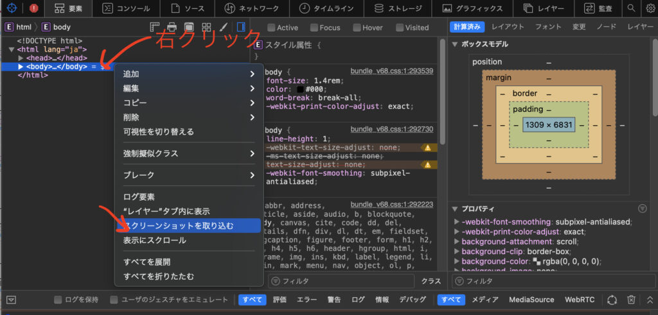658x315 pixels.
Task: Enable the Hover pseudo-class checkbox
Action: 357,28
